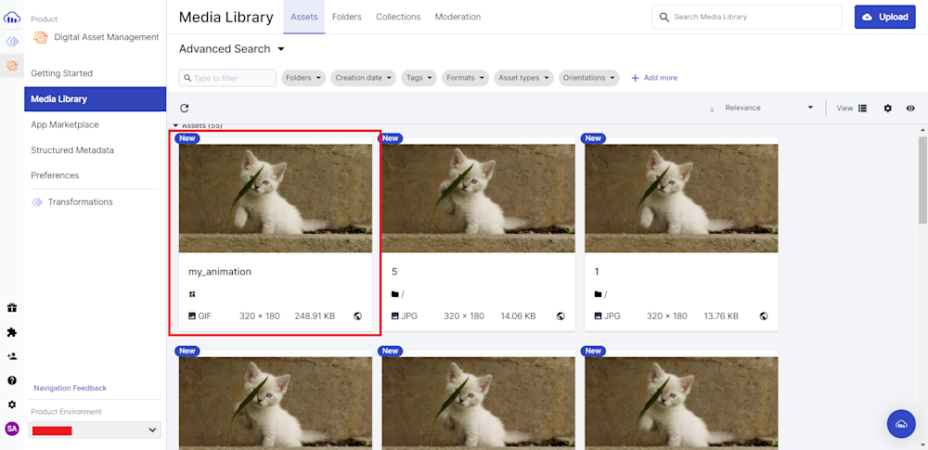The width and height of the screenshot is (928, 450).
Task: Click the Digital Asset Management product icon
Action: coord(40,37)
